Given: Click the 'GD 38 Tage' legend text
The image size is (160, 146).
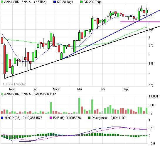Looking at the screenshot, I should pos(65,2).
